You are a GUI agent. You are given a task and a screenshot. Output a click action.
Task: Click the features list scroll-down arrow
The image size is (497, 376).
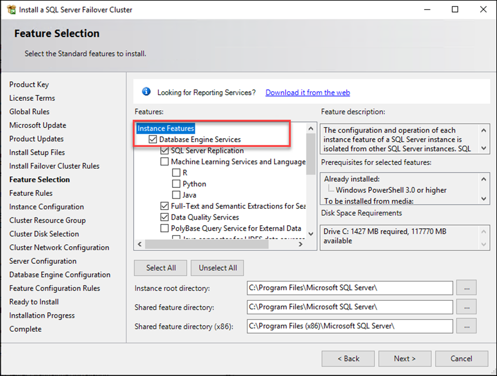[x=311, y=234]
